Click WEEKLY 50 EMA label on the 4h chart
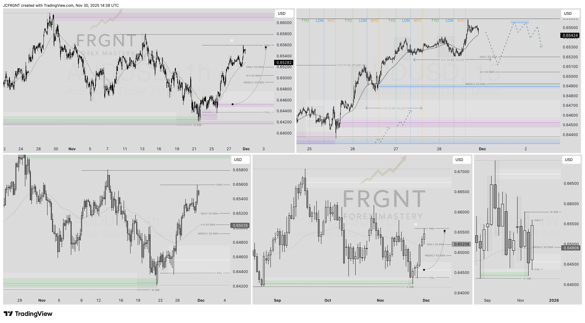 point(208,234)
